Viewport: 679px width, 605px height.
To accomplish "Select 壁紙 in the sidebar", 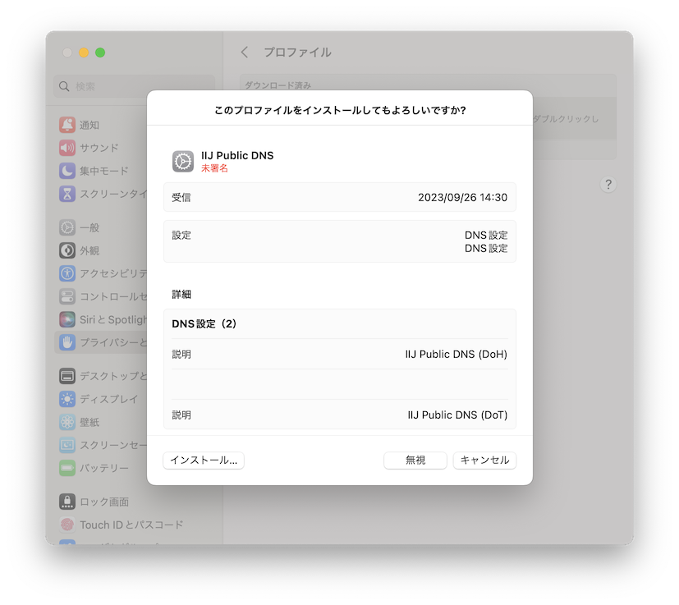I will (89, 422).
